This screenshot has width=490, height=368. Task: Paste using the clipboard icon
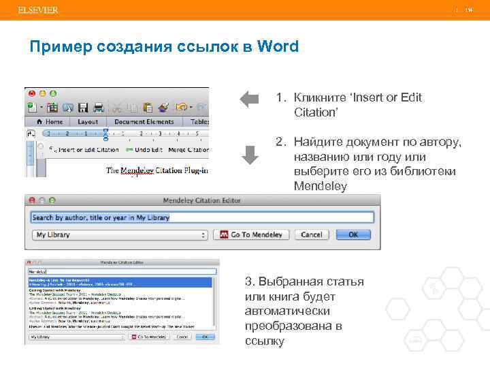click(x=148, y=108)
